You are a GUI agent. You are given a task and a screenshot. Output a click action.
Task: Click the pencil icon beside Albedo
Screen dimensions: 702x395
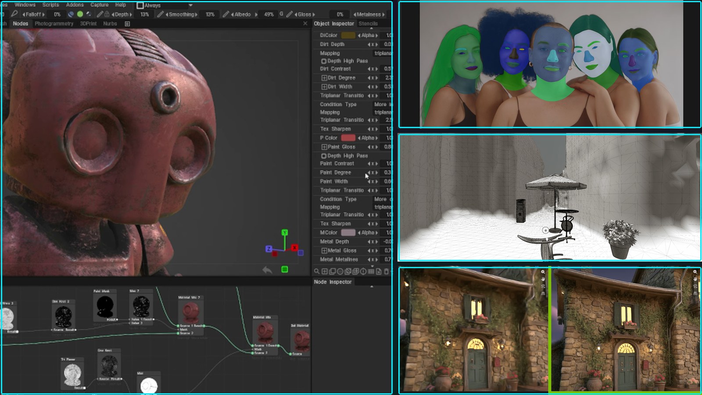point(226,14)
